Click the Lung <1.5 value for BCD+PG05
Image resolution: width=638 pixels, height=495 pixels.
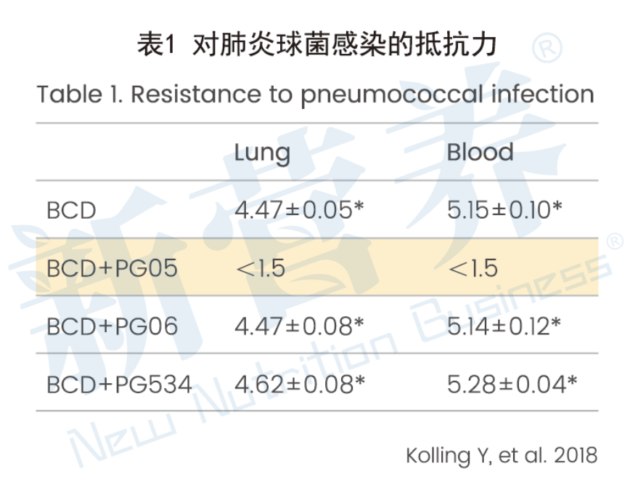tap(261, 268)
